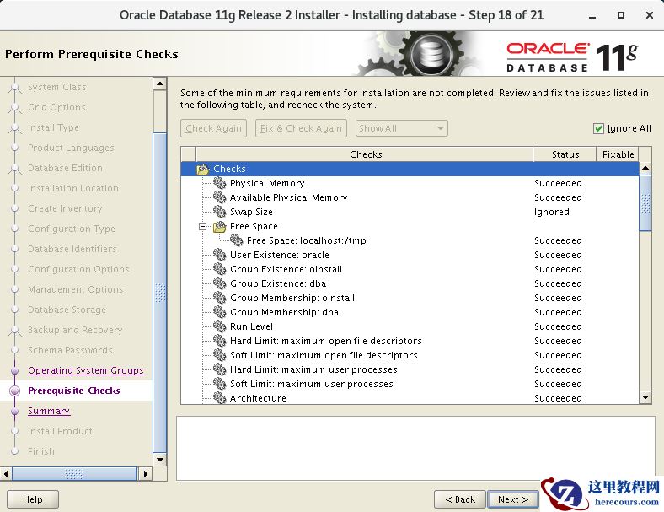Click step list scroll down arrow

click(159, 460)
